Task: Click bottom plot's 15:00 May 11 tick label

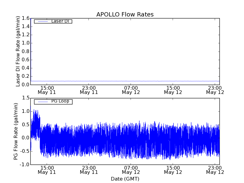Action: (46, 170)
